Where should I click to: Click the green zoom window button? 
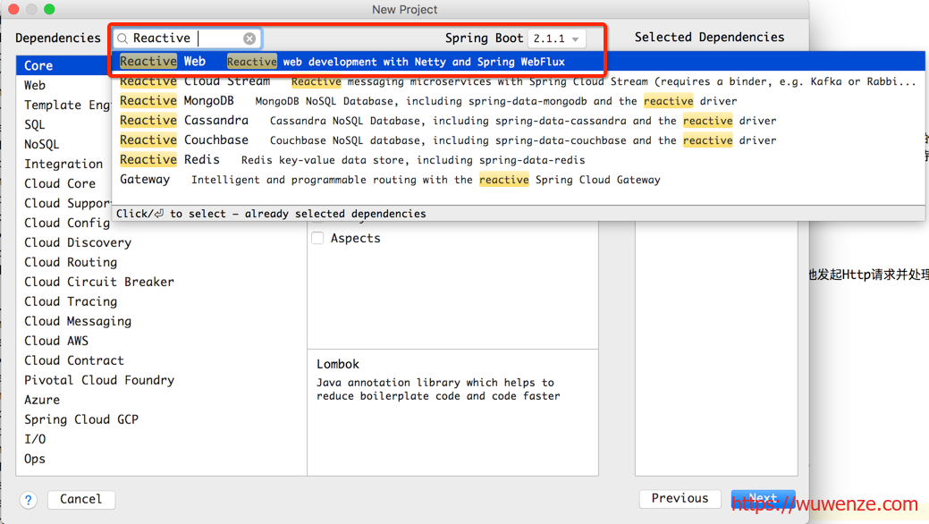(49, 9)
